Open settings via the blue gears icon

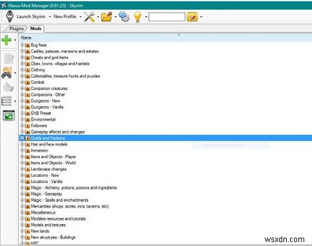(124, 17)
